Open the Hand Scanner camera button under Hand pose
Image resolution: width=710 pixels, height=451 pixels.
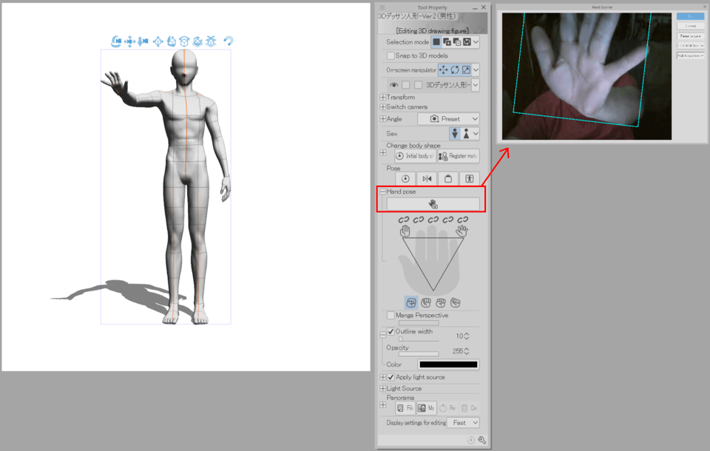tap(433, 204)
